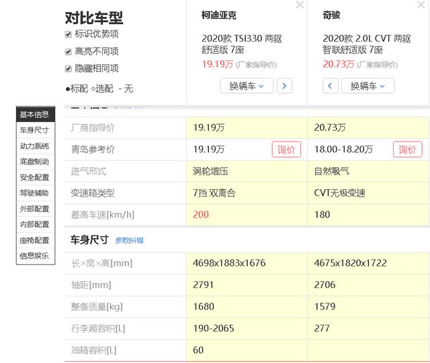
Task: Click the 柯迪亚克 model name
Action: (x=219, y=15)
